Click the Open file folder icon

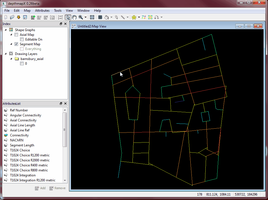pyautogui.click(x=12, y=17)
